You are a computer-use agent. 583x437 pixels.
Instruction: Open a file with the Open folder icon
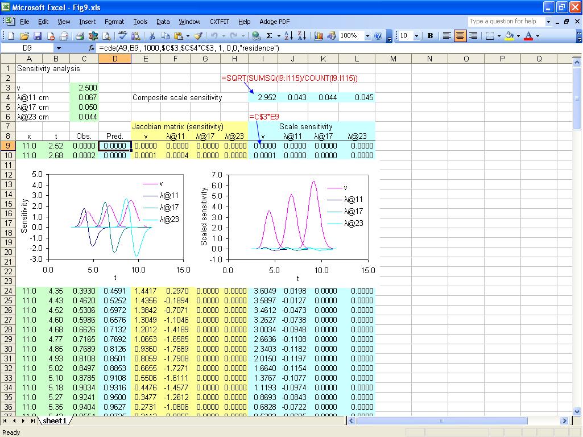[x=24, y=36]
